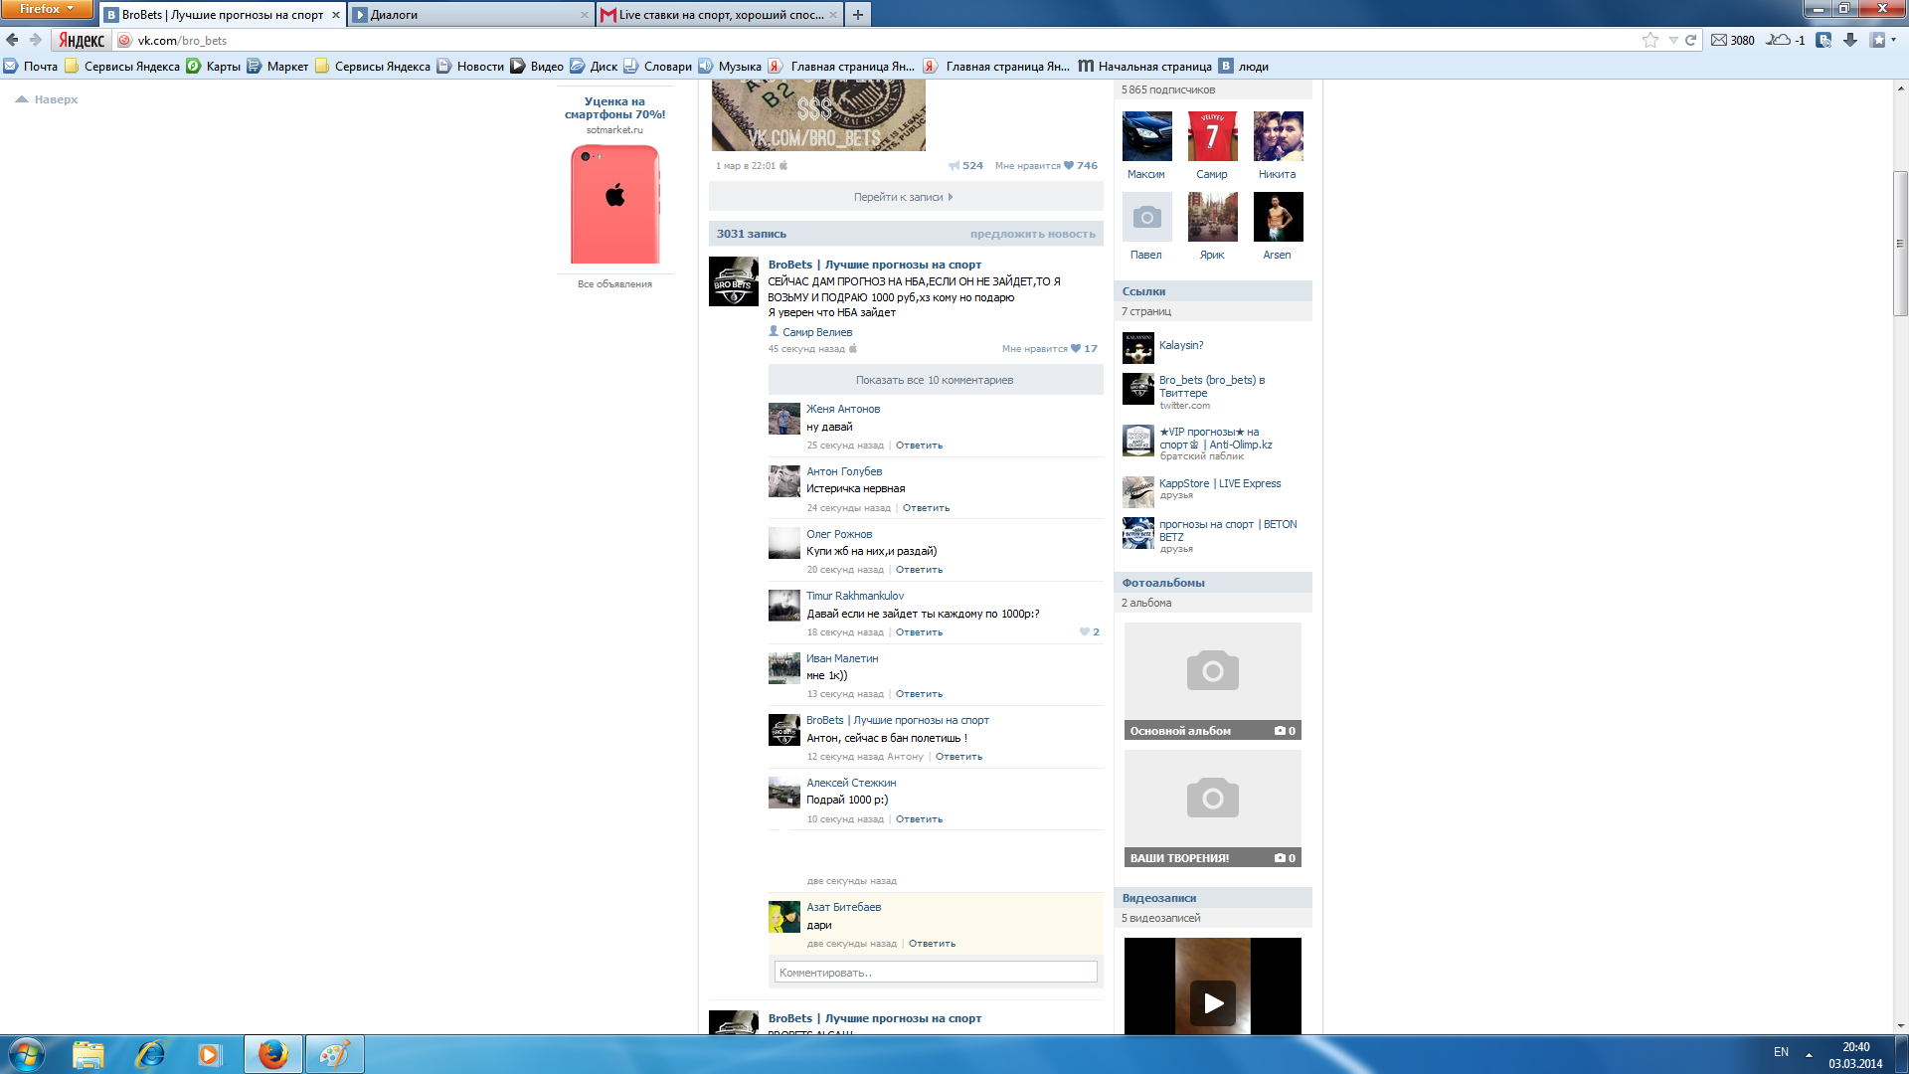This screenshot has height=1074, width=1909.
Task: Open the люди bookmark
Action: click(1244, 67)
